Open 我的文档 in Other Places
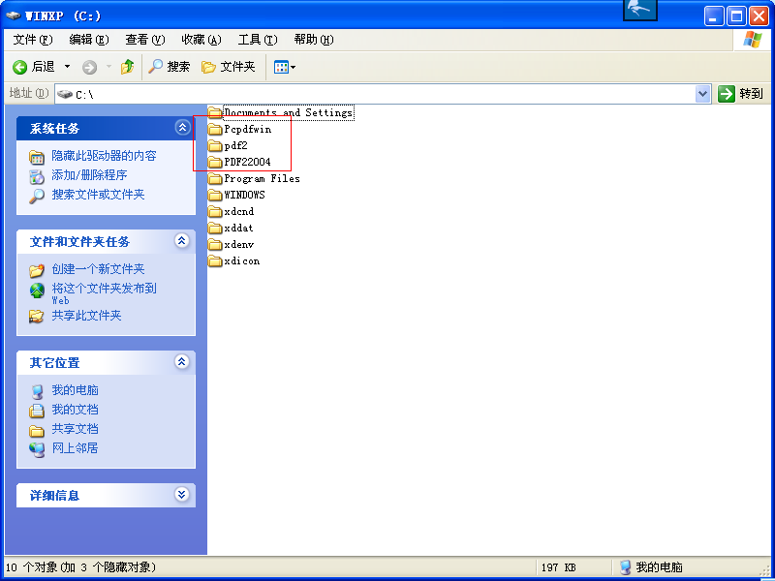 point(76,410)
